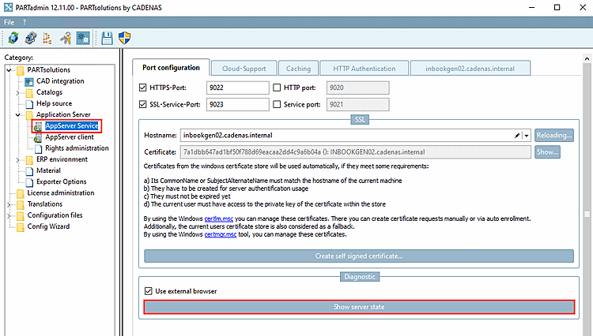
Task: Switch to the Cloud-Support tab
Action: 244,69
